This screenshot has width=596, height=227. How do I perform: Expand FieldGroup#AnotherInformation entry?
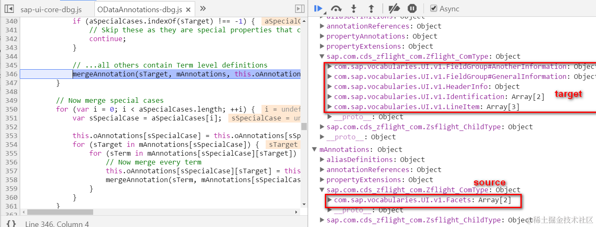pyautogui.click(x=330, y=66)
